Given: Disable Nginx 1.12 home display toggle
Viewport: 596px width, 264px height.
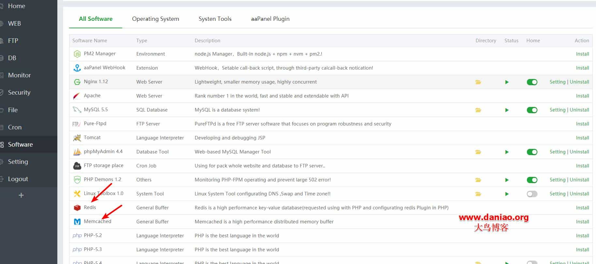Looking at the screenshot, I should [532, 82].
